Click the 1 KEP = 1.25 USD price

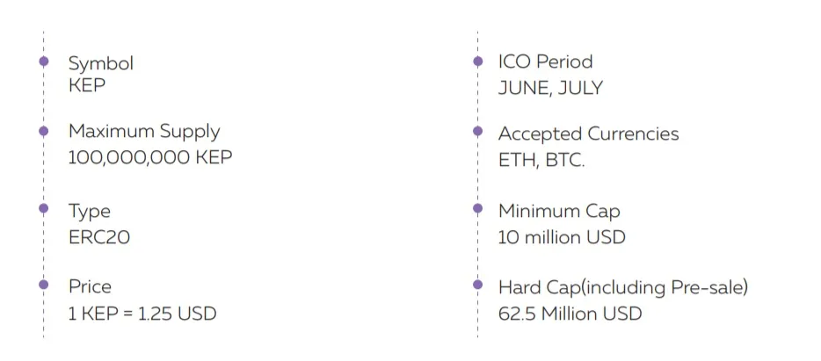pyautogui.click(x=142, y=314)
